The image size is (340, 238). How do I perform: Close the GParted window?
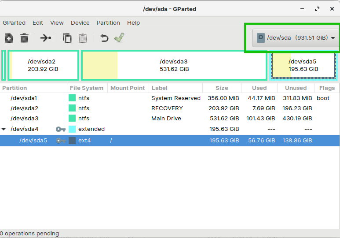point(332,9)
